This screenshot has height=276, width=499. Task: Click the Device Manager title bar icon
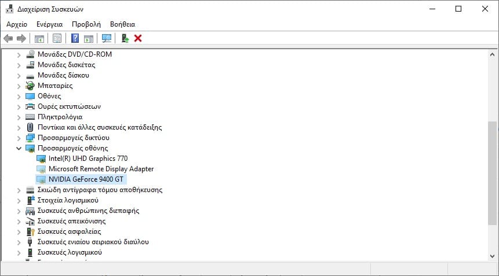(9, 9)
